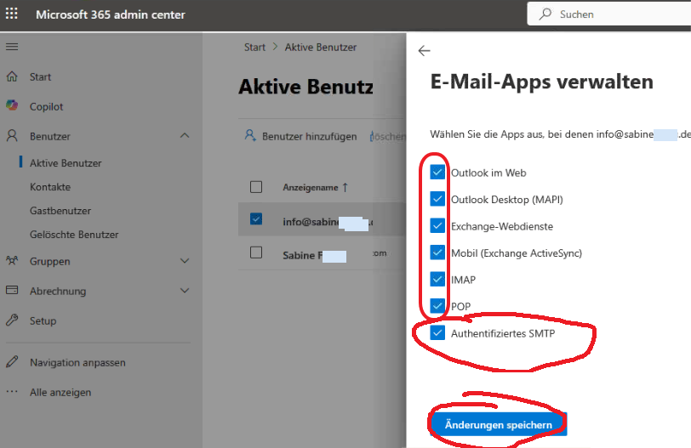Open Copilot in navigation
This screenshot has height=448, width=691.
[46, 106]
